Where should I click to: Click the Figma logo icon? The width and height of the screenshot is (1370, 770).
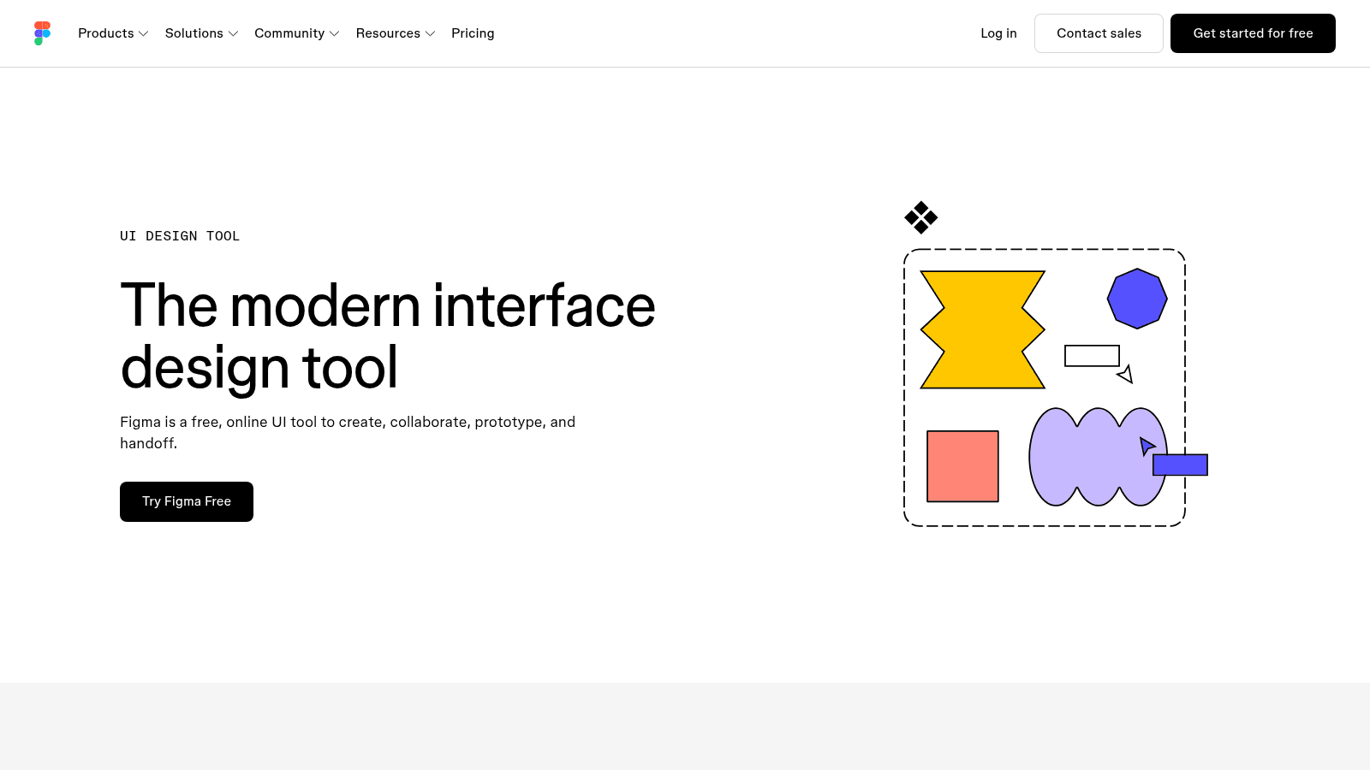(x=42, y=33)
